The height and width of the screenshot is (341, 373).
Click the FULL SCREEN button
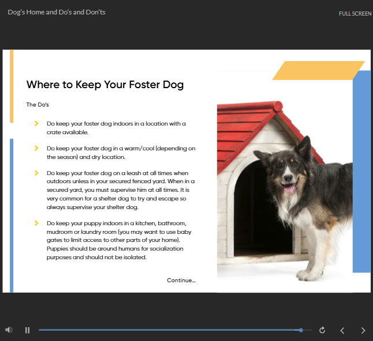(x=355, y=13)
